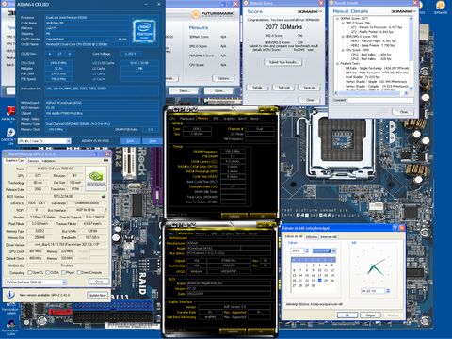This screenshot has height=339, width=452.
Task: Click the NVIDIA logo in GPU-Z
Action: pos(96,179)
